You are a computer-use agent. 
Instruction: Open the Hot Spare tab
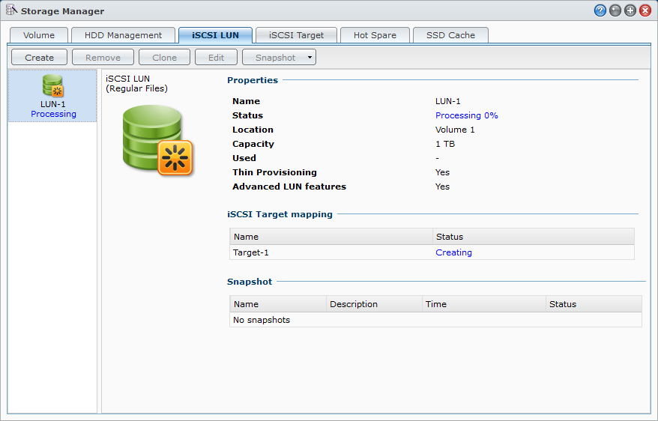(375, 35)
